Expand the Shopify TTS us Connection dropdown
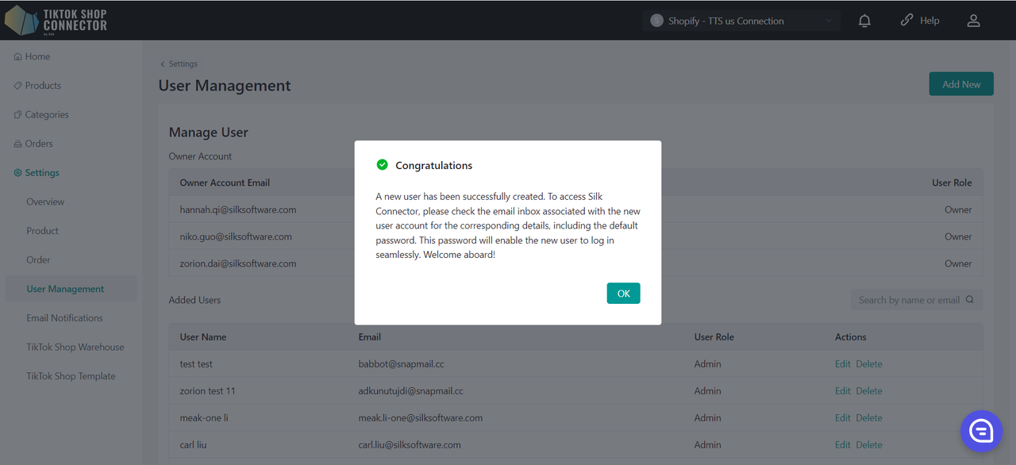1016x465 pixels. (829, 21)
